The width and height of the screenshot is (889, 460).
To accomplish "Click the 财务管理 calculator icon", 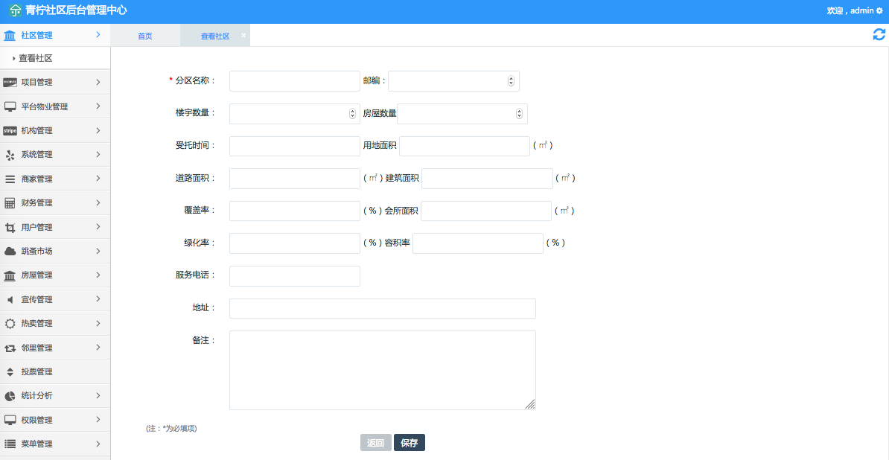I will tap(10, 202).
